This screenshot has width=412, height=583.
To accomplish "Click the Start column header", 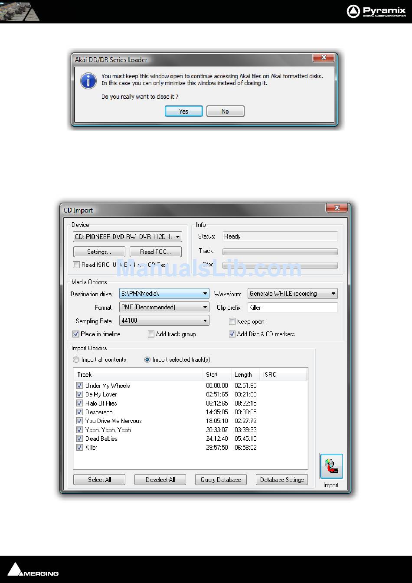I will 217,375.
